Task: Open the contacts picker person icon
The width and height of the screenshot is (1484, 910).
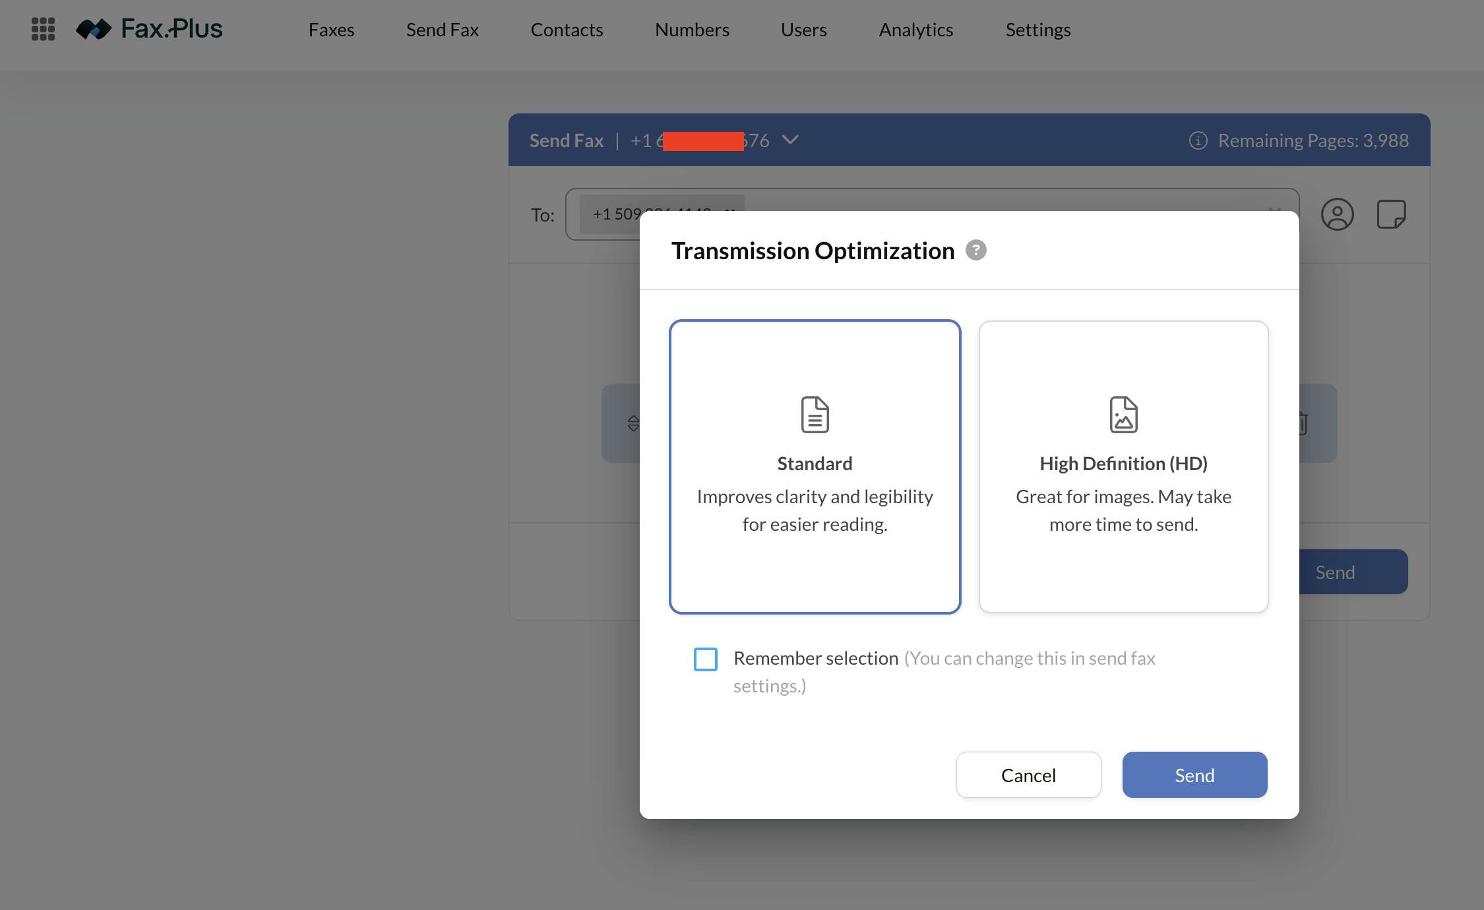Action: tap(1337, 214)
